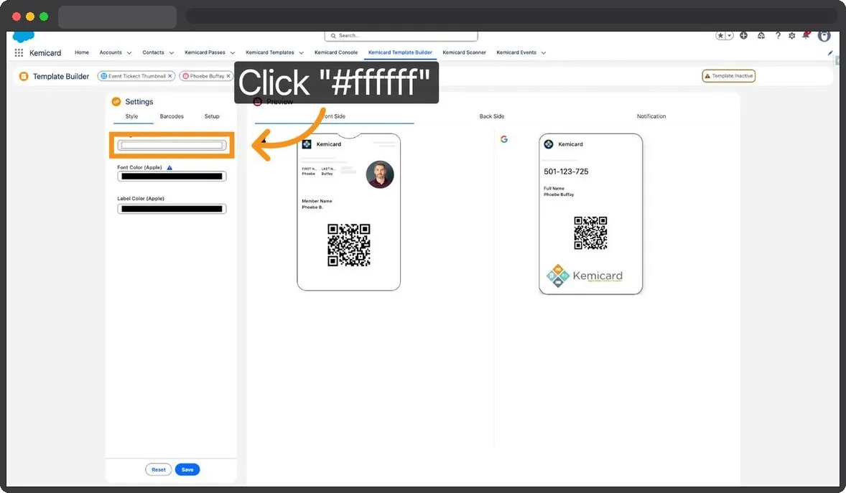Expand the Kemicard Templates dropdown chevron

tap(301, 53)
